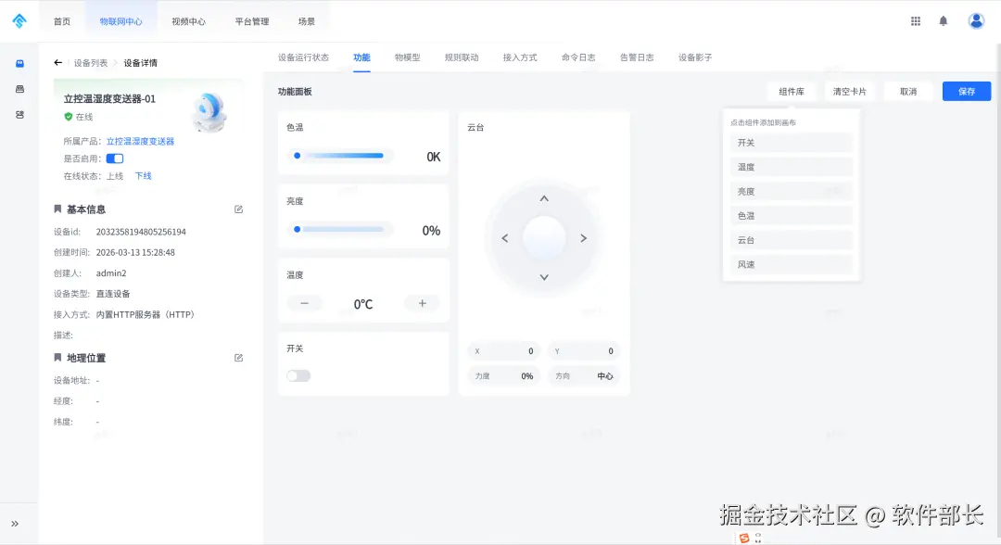Click the plus stepper in the 温度 card
Image resolution: width=1001 pixels, height=545 pixels.
[x=422, y=303]
